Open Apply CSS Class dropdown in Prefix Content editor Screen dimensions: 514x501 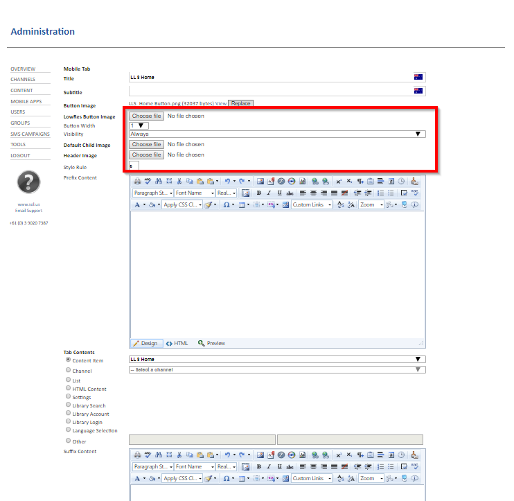(182, 204)
